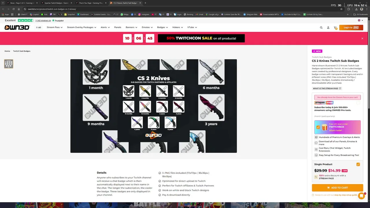Open the Gmail bookmark
The height and width of the screenshot is (208, 370).
click(199, 14)
